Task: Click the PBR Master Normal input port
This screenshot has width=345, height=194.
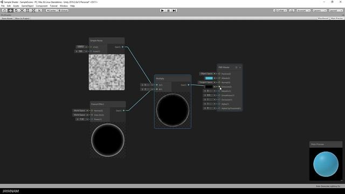Action: click(x=219, y=82)
